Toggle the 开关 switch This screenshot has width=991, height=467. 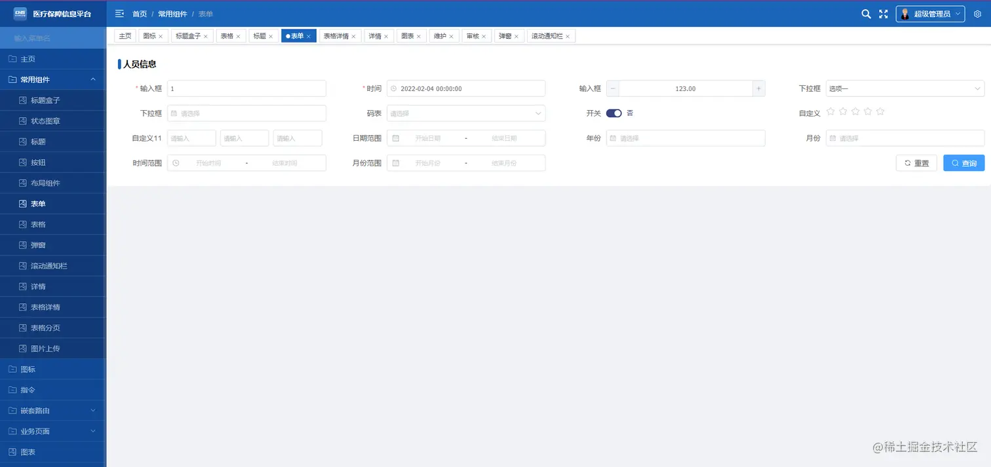pos(614,113)
